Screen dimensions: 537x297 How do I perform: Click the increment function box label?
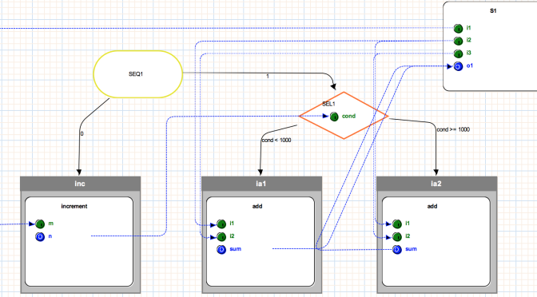click(74, 206)
